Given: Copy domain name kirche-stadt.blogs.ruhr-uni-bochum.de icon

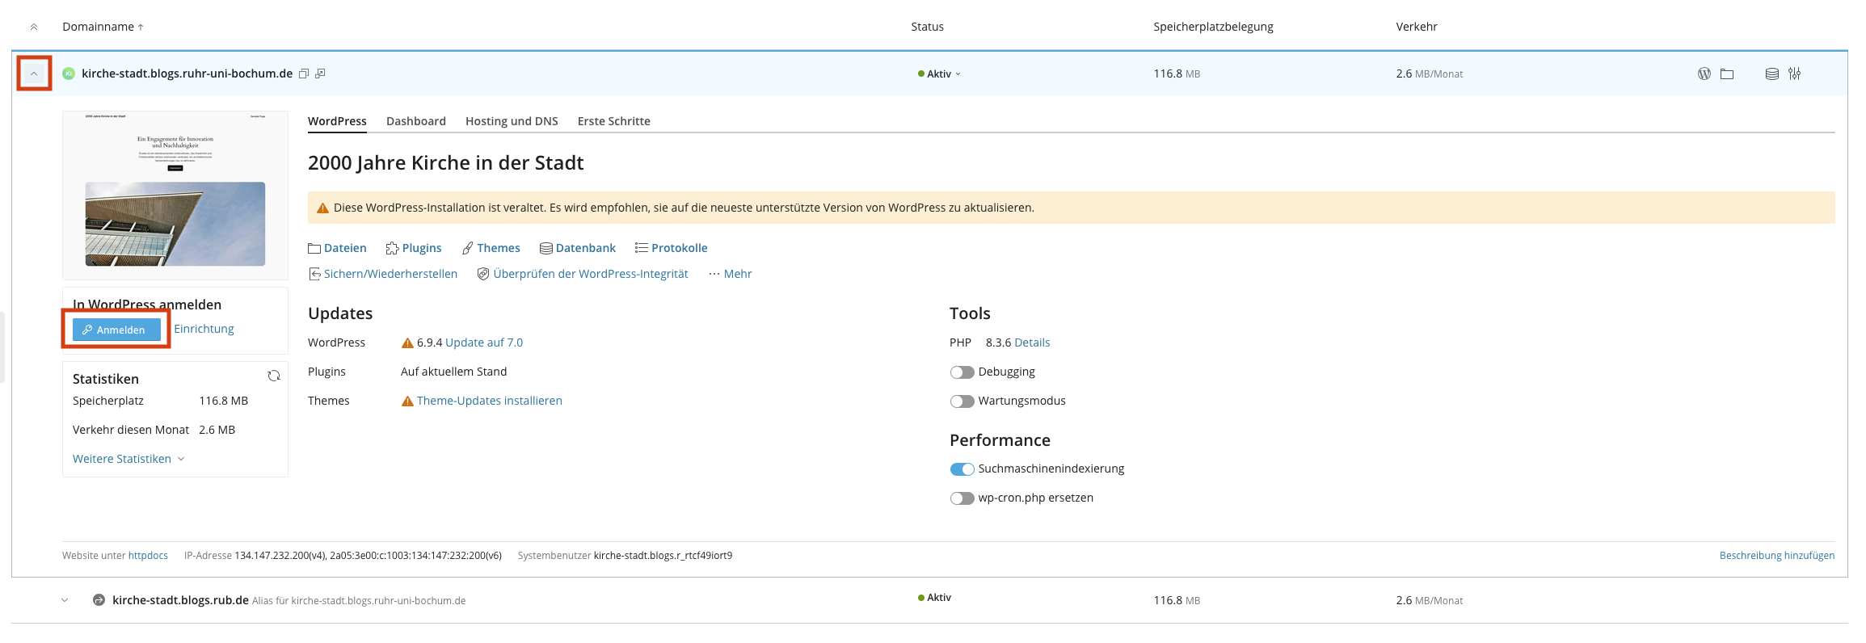Looking at the screenshot, I should [x=304, y=74].
